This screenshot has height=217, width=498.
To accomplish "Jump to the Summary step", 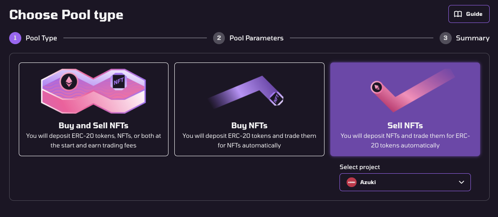I will point(473,38).
